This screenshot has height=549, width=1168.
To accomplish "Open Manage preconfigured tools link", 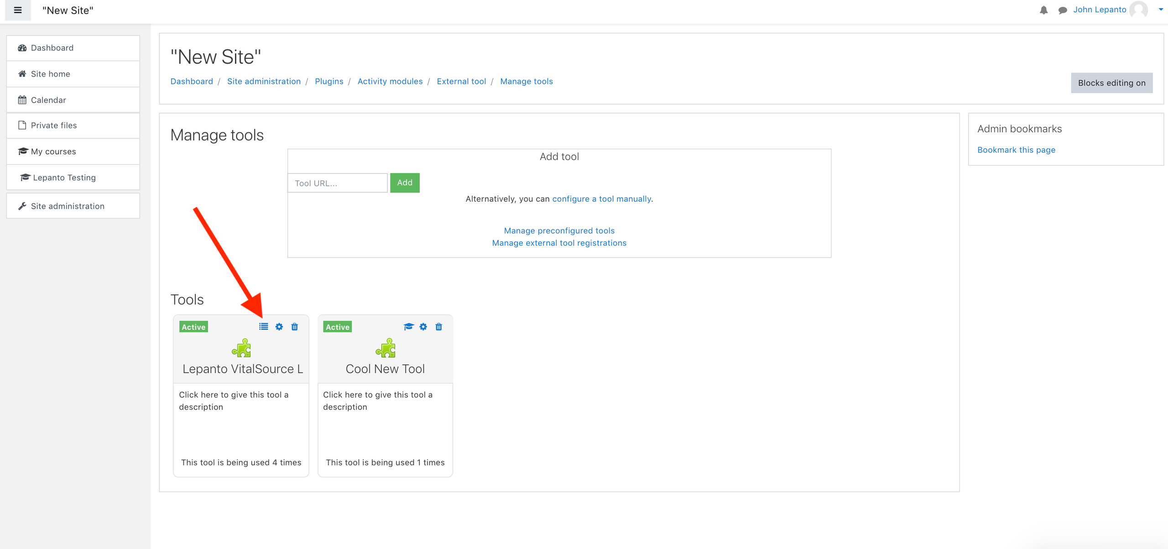I will [559, 231].
